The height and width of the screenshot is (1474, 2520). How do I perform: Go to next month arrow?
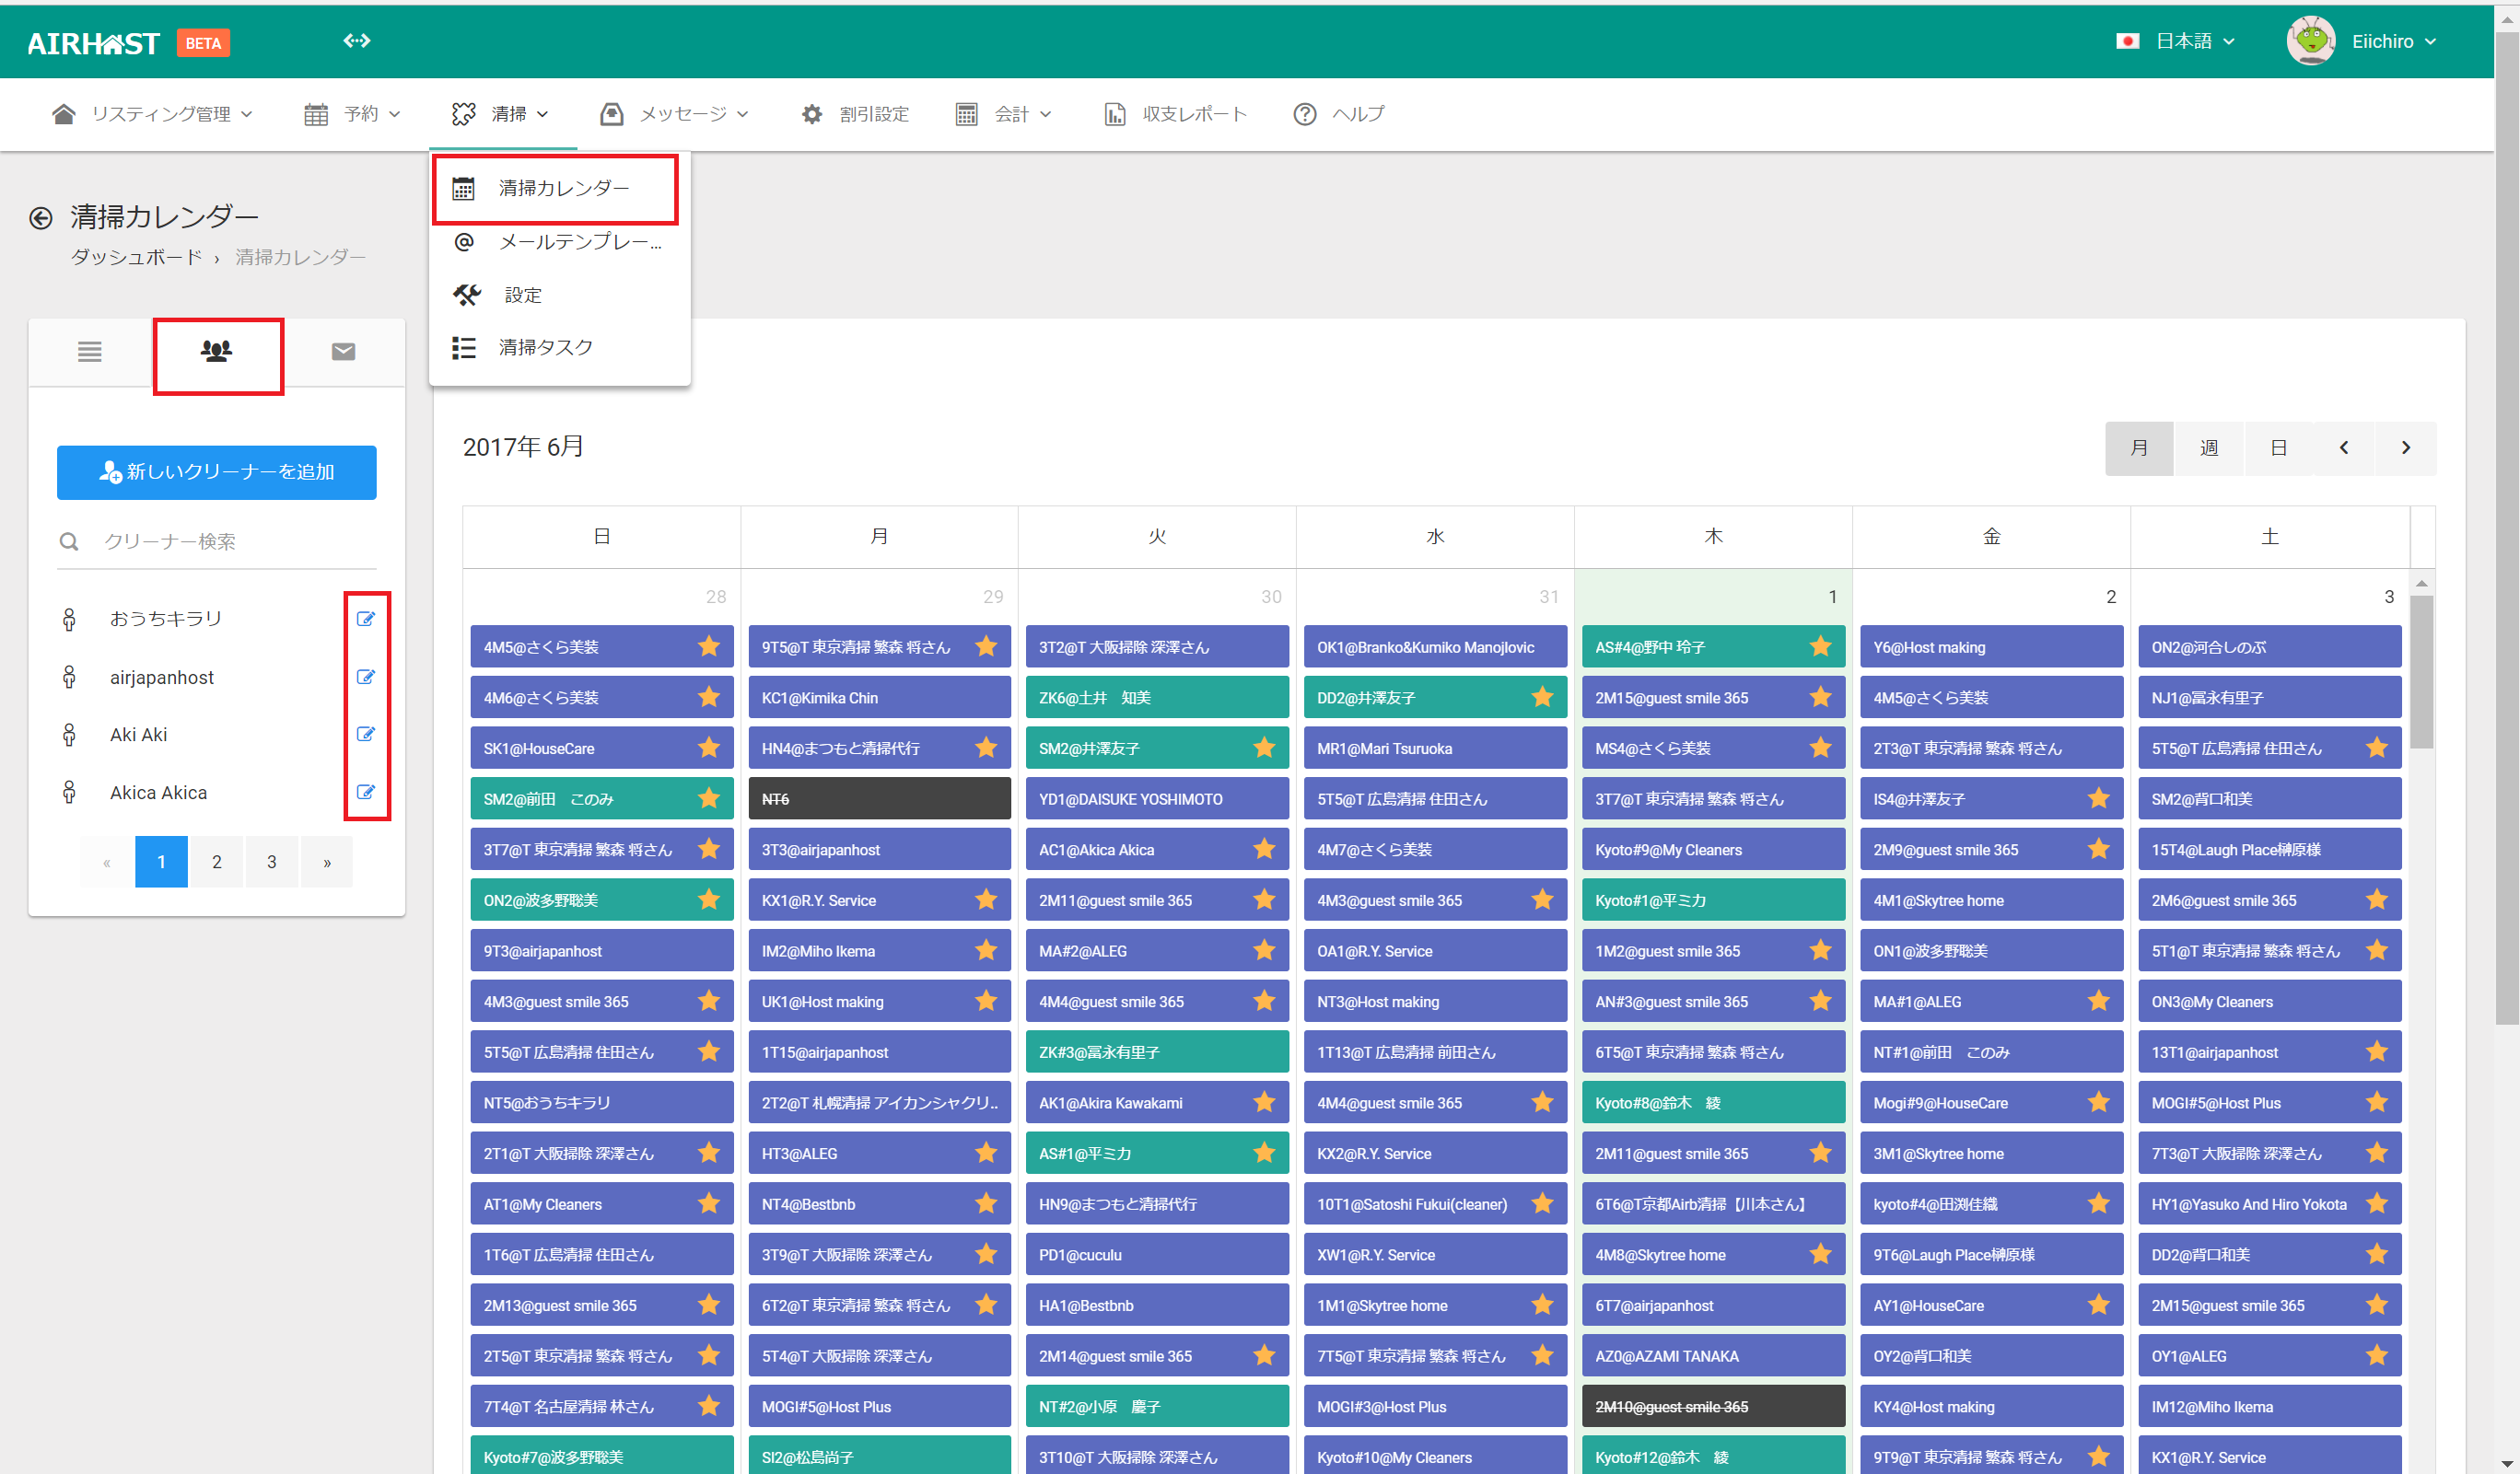coord(2405,447)
